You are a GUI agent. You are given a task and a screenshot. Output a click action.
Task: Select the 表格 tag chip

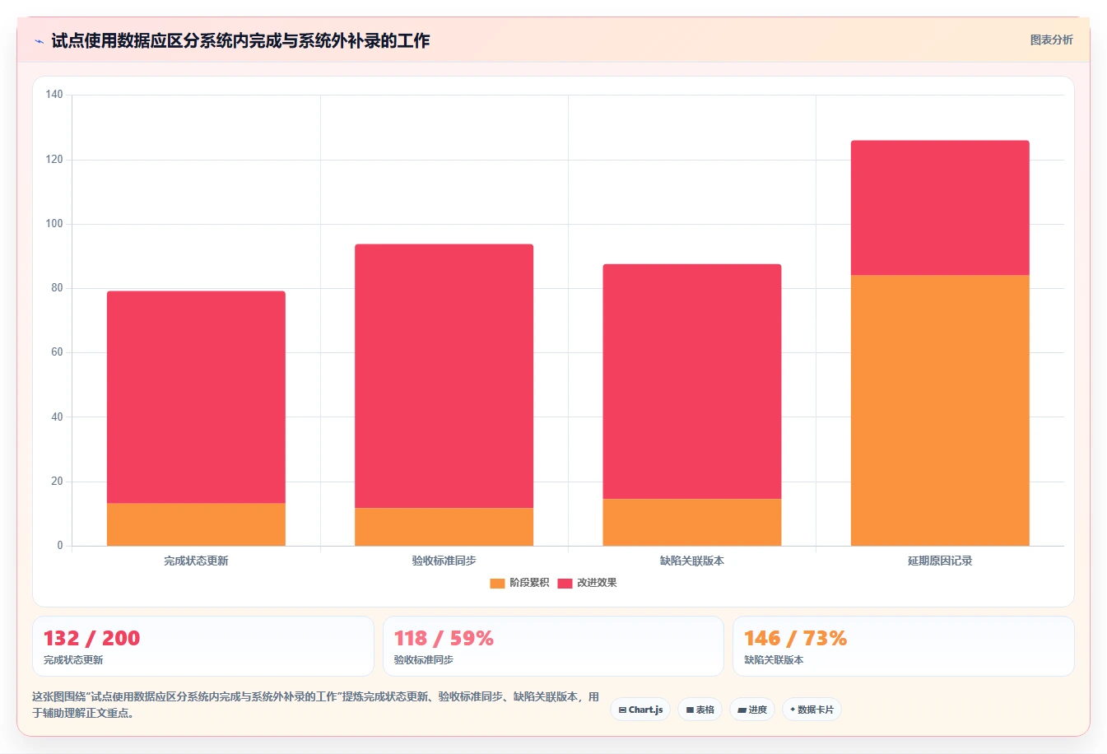pyautogui.click(x=700, y=710)
